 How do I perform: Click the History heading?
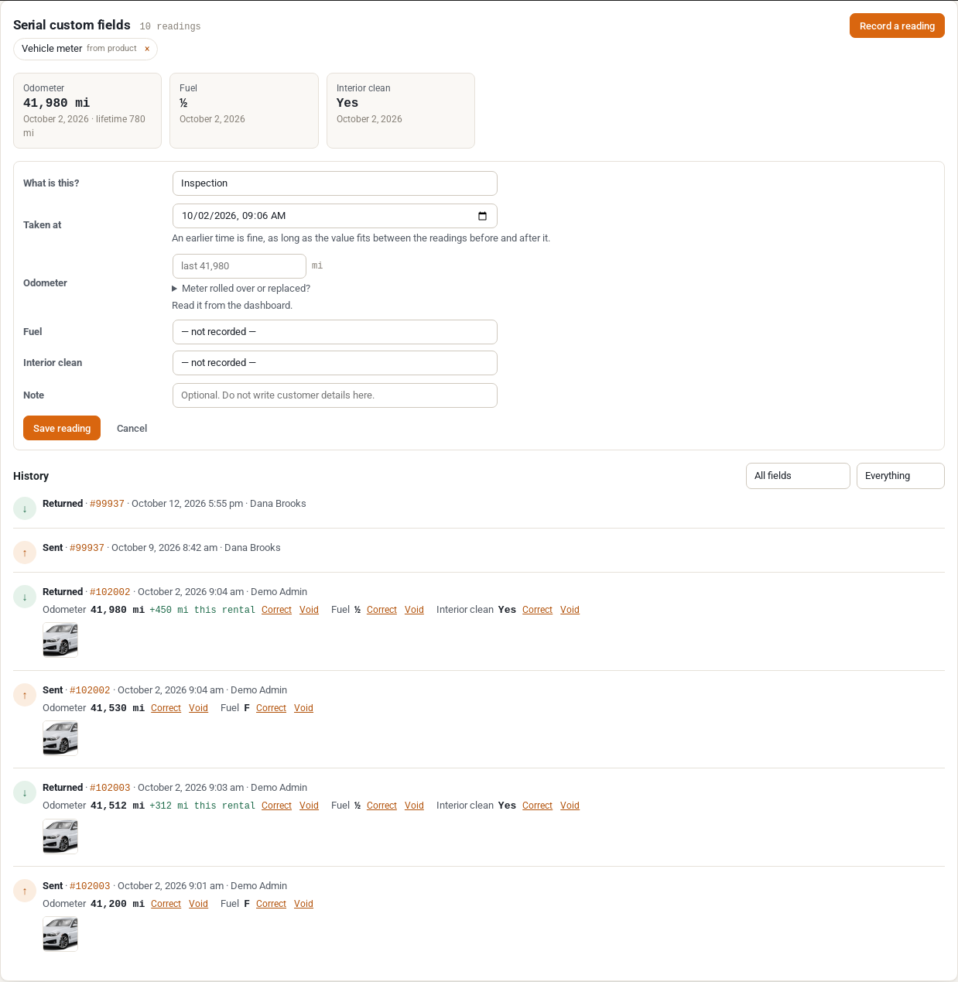[31, 476]
